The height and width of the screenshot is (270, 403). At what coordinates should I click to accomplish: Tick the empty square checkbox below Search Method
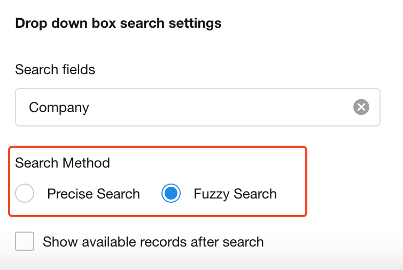(x=25, y=241)
